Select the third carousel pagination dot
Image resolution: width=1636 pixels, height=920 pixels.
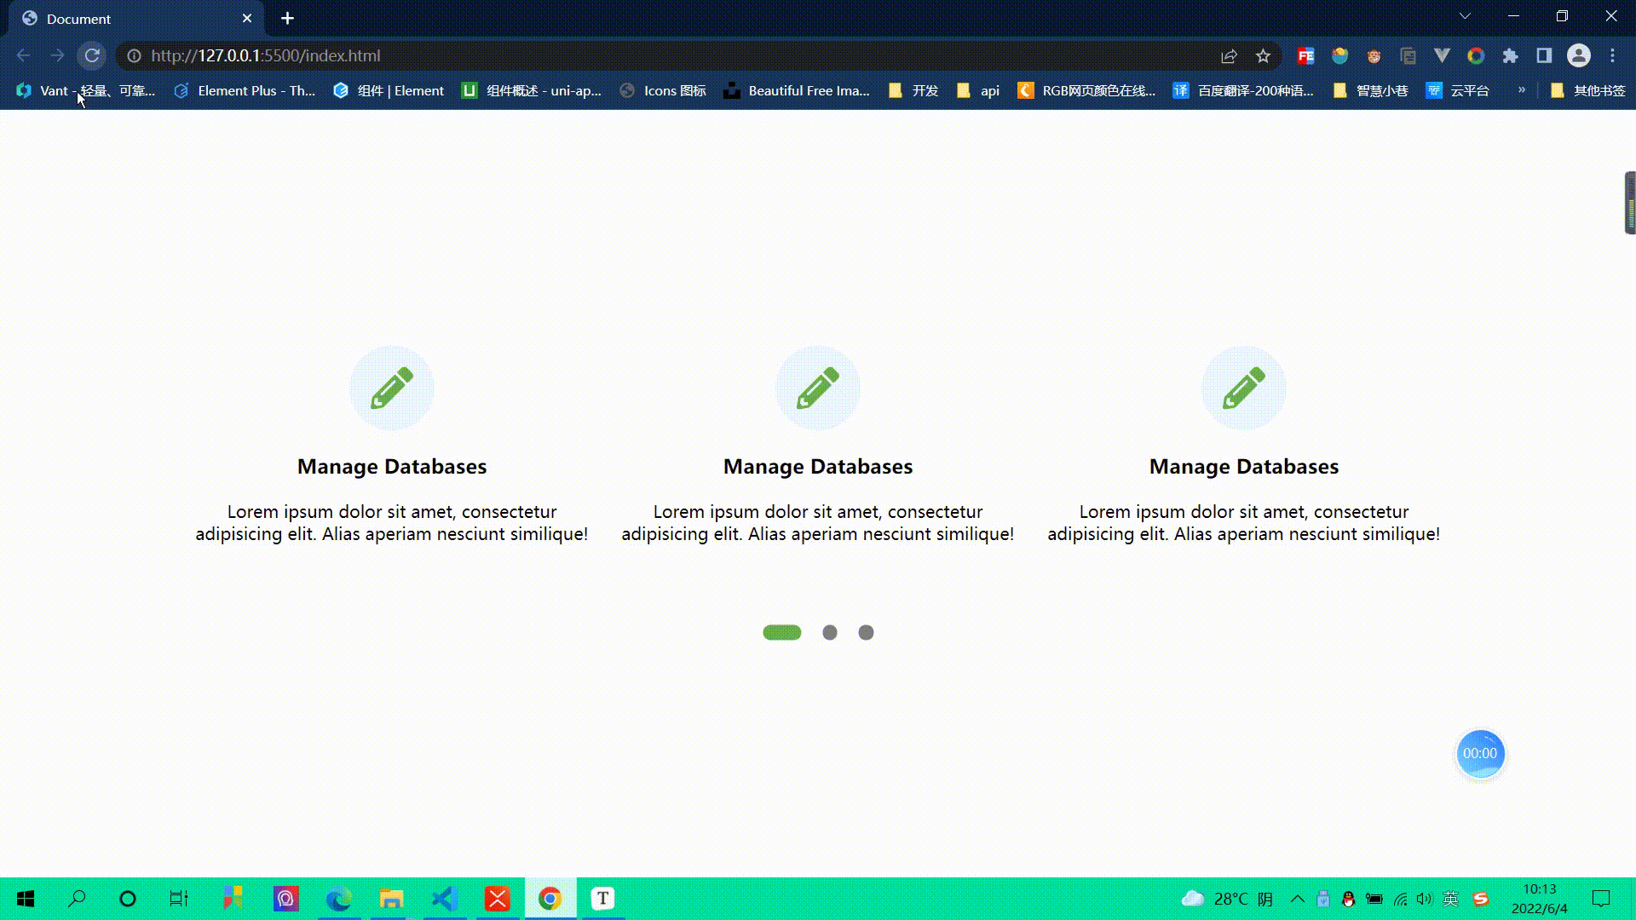(x=866, y=632)
